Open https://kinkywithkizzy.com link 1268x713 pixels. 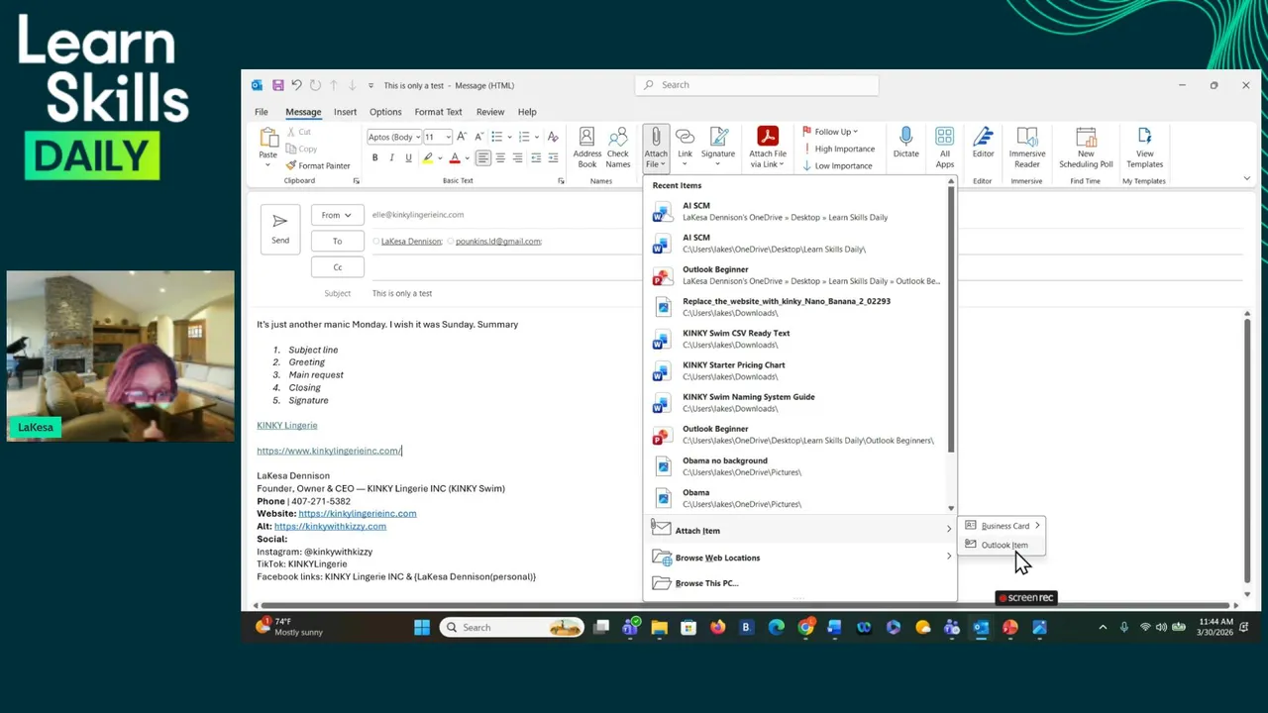click(x=330, y=526)
